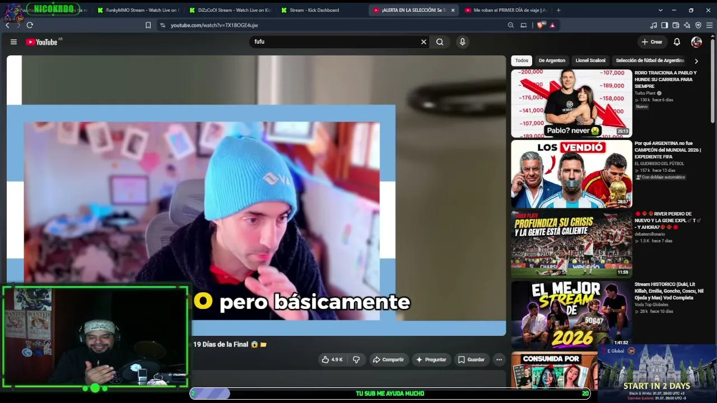Open the media control music-note icon

[x=653, y=25]
